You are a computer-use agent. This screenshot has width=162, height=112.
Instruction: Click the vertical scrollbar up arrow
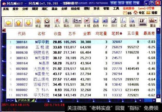[x=158, y=30]
